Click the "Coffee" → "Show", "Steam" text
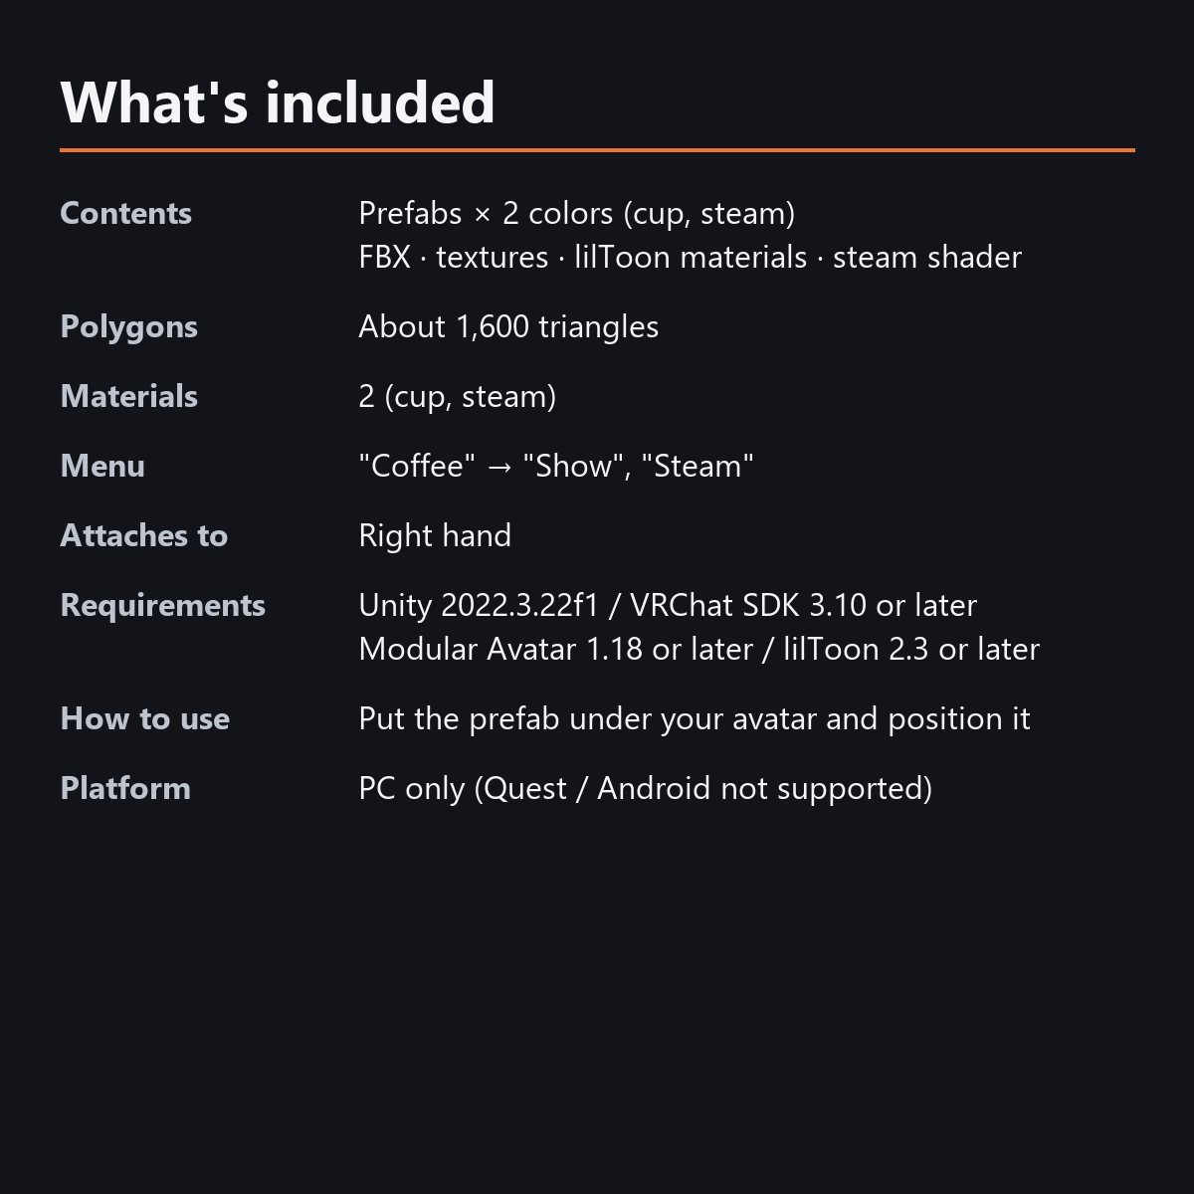The width and height of the screenshot is (1194, 1194). [x=556, y=466]
